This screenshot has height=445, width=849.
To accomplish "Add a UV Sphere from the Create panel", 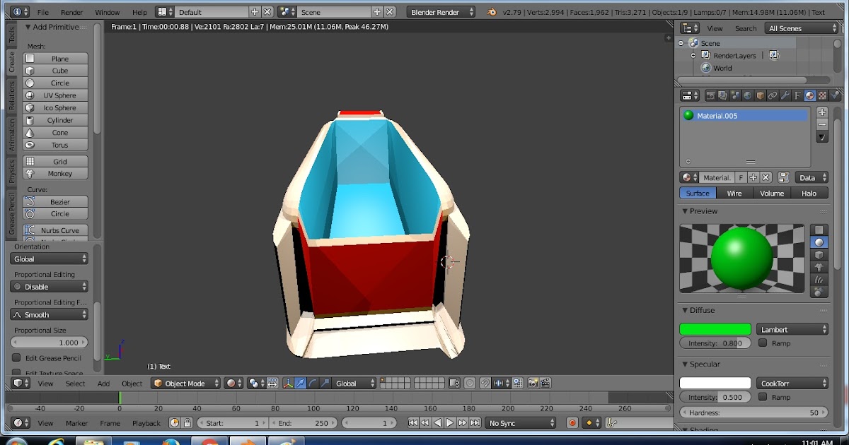I will click(x=55, y=95).
